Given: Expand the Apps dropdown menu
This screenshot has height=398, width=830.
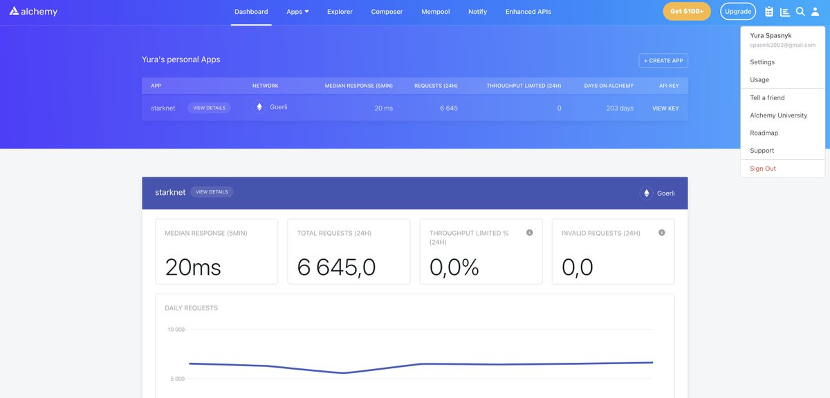Looking at the screenshot, I should pos(297,12).
